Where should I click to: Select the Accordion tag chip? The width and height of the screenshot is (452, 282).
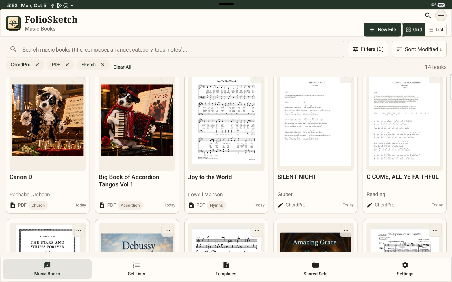(130, 205)
